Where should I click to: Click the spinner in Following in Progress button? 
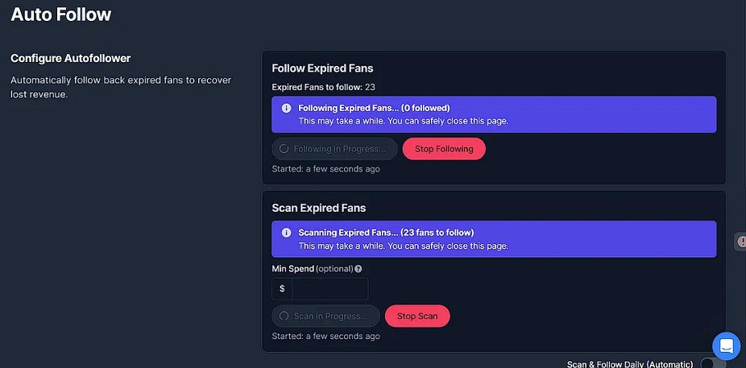pyautogui.click(x=284, y=149)
